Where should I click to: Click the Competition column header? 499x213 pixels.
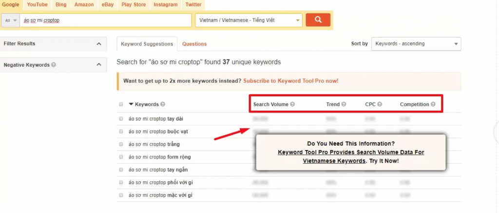415,104
